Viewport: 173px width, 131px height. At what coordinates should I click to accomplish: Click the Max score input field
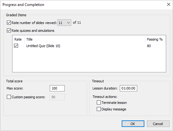point(57,88)
